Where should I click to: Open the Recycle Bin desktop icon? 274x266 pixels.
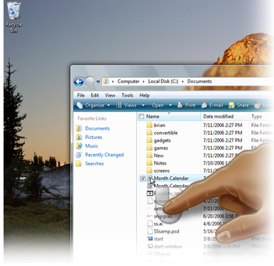13,17
